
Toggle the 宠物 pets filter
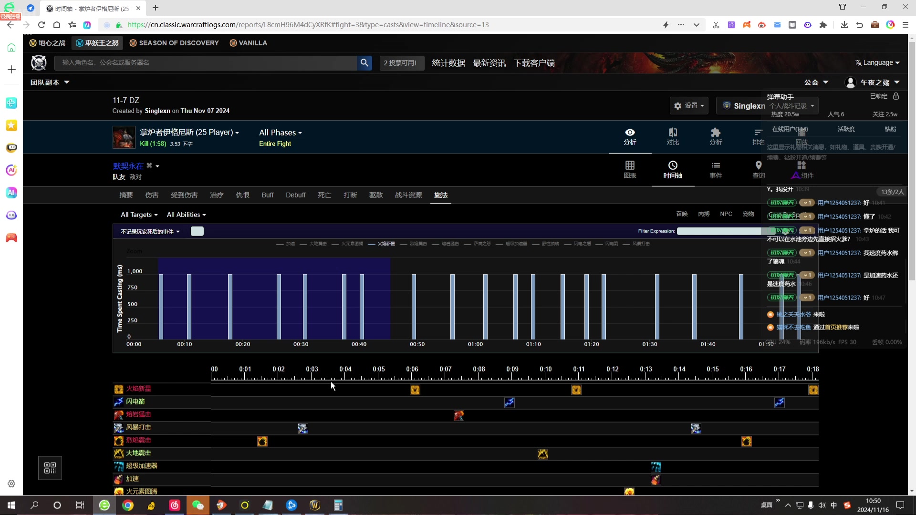pos(749,214)
